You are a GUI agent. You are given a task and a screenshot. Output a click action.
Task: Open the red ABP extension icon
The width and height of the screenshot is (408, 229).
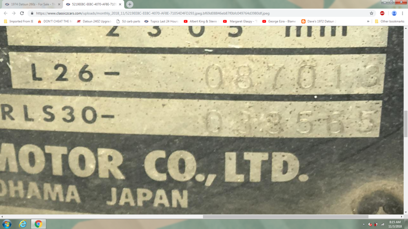pyautogui.click(x=382, y=13)
